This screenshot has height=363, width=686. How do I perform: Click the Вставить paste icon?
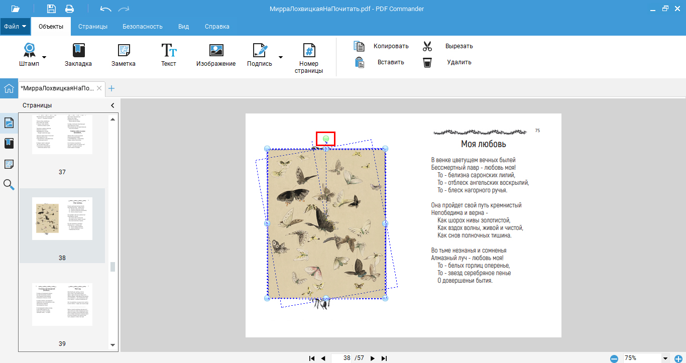(x=359, y=62)
